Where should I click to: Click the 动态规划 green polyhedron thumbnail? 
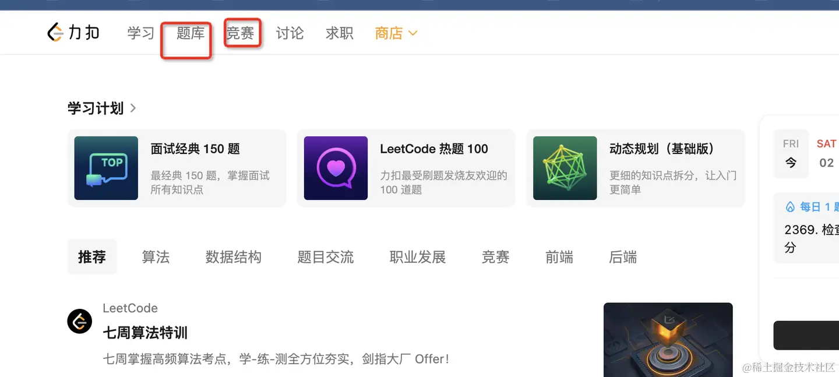(565, 168)
